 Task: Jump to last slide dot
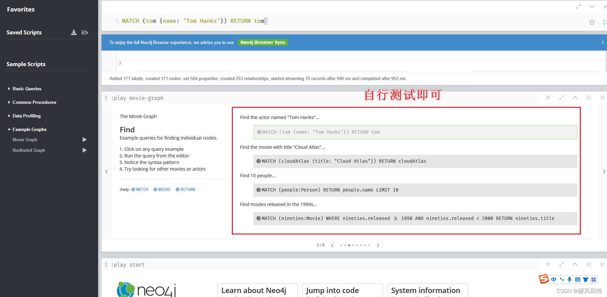pos(369,245)
